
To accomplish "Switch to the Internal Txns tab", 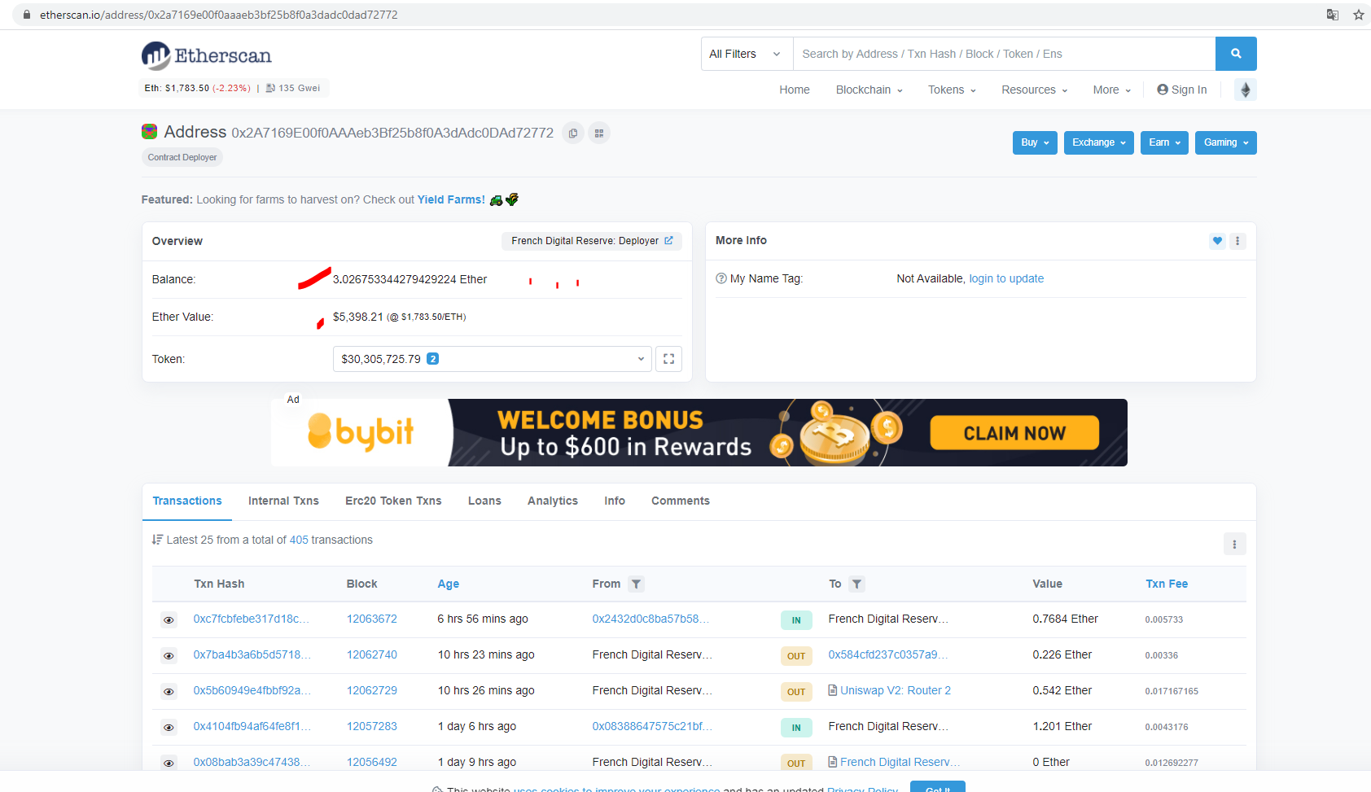I will (283, 501).
